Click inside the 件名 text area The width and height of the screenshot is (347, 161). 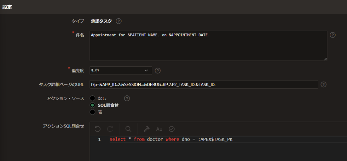tap(208, 46)
